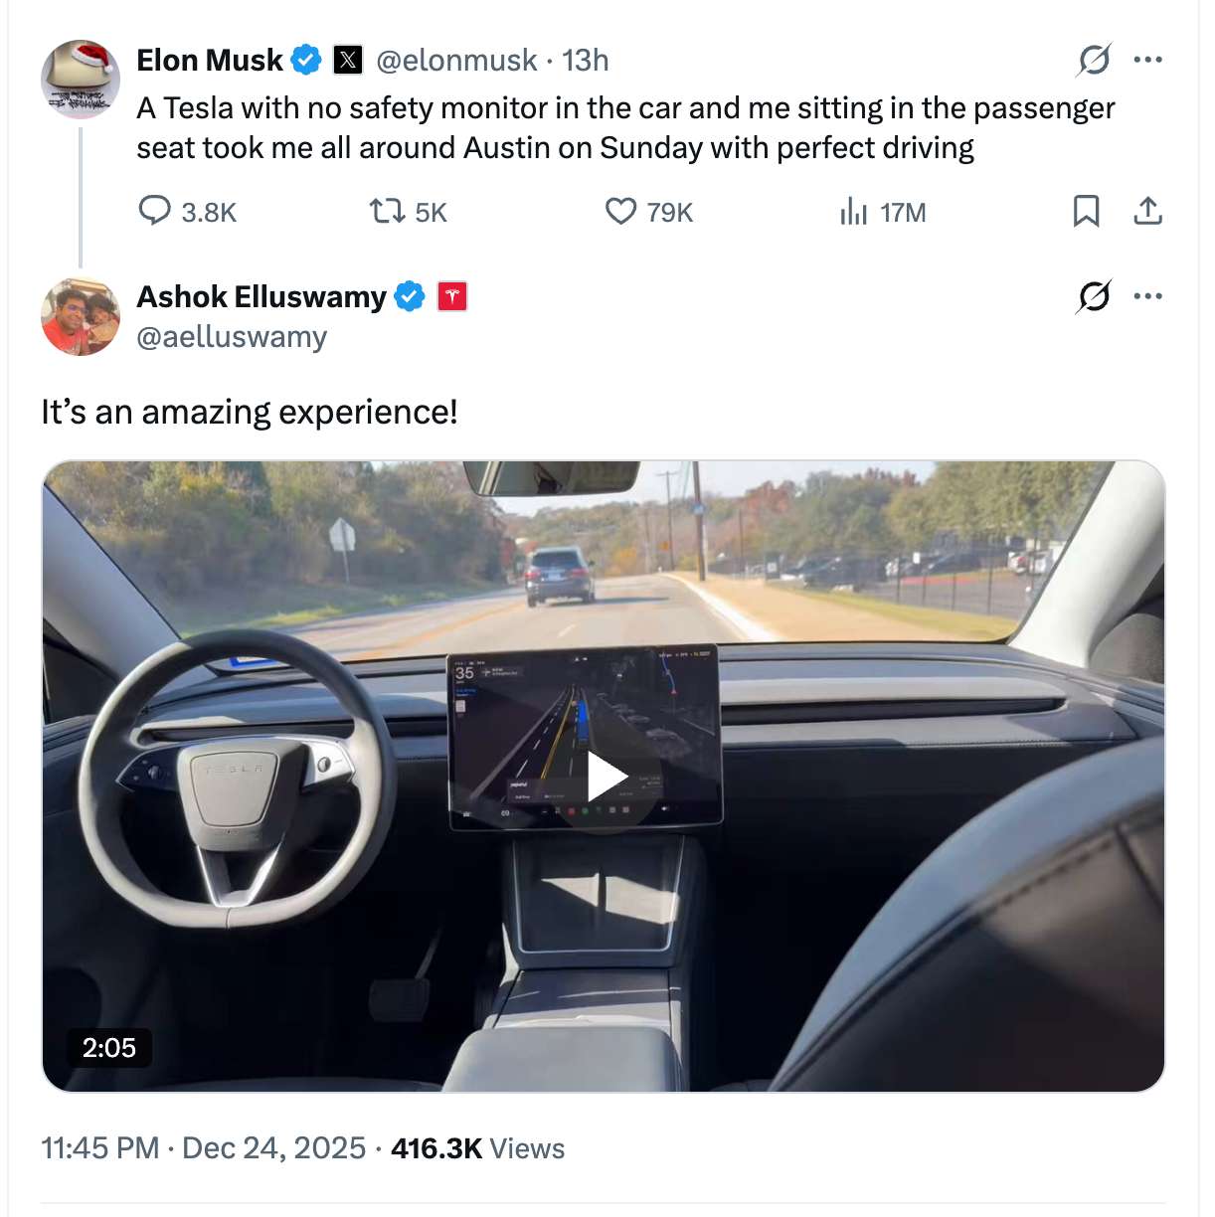View analytics for Elon Musk's post

click(x=854, y=211)
